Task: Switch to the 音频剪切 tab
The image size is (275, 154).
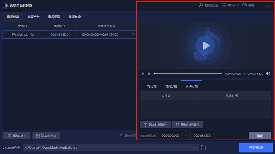Action: point(13,17)
